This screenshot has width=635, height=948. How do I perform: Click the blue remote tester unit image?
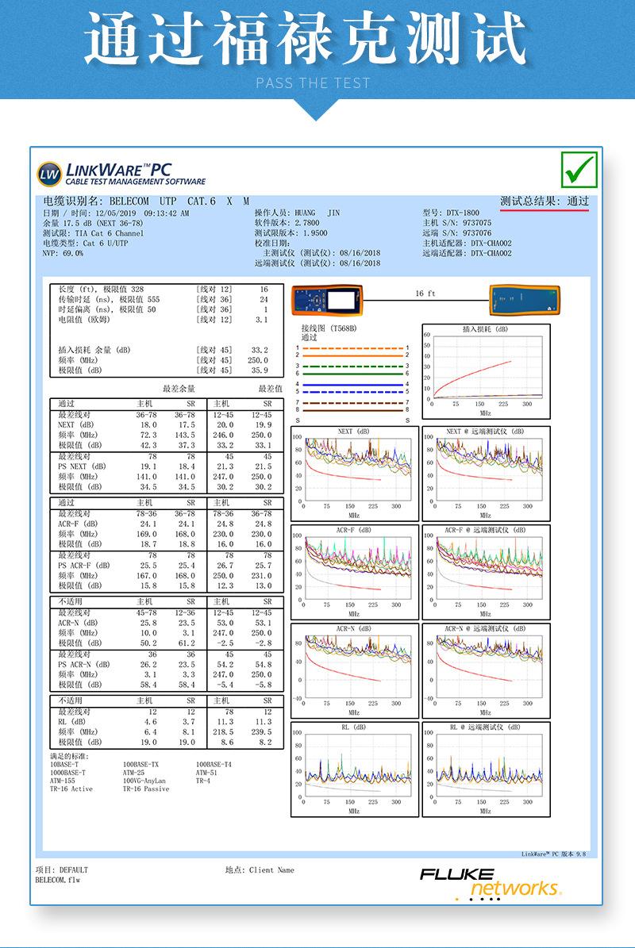[524, 301]
